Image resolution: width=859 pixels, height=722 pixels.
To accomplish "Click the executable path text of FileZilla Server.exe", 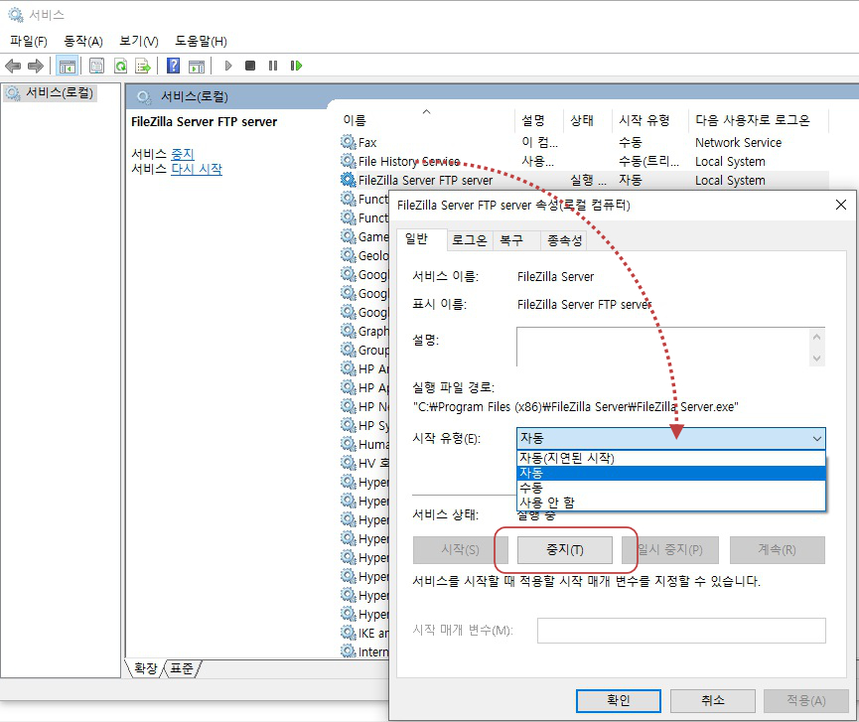I will [575, 407].
